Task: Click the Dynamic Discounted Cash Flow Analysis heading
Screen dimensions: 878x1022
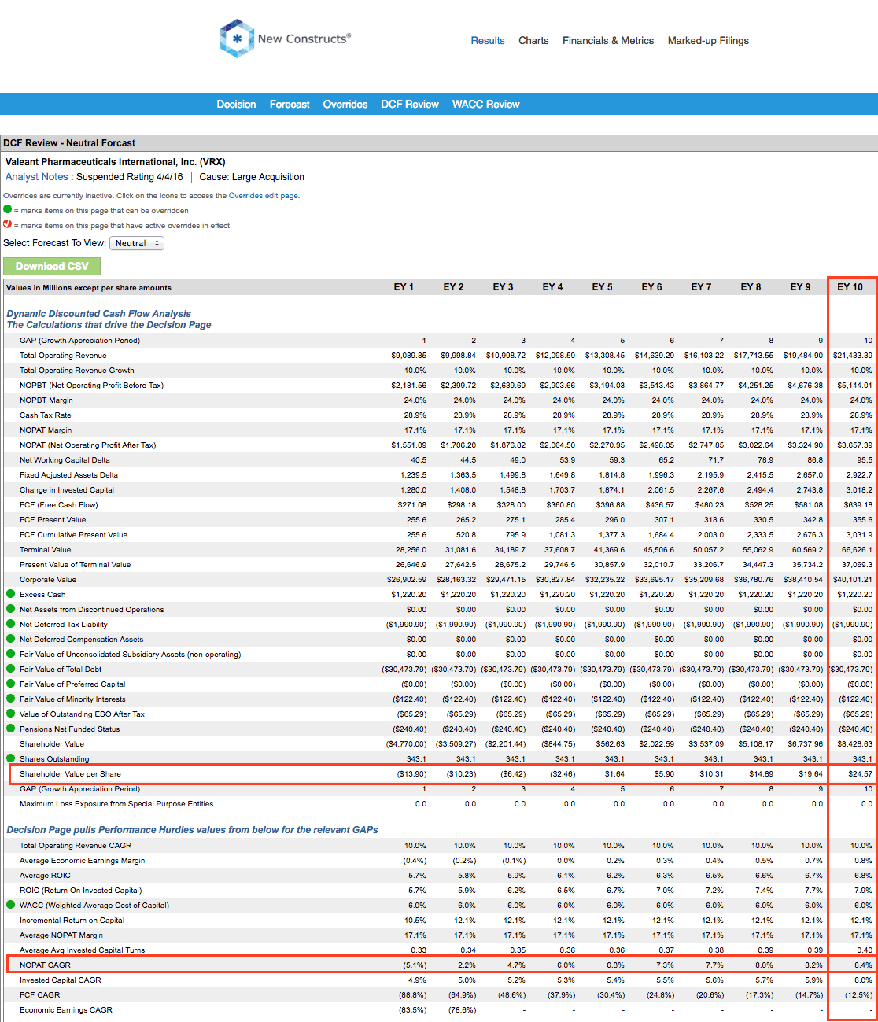Action: pos(99,314)
